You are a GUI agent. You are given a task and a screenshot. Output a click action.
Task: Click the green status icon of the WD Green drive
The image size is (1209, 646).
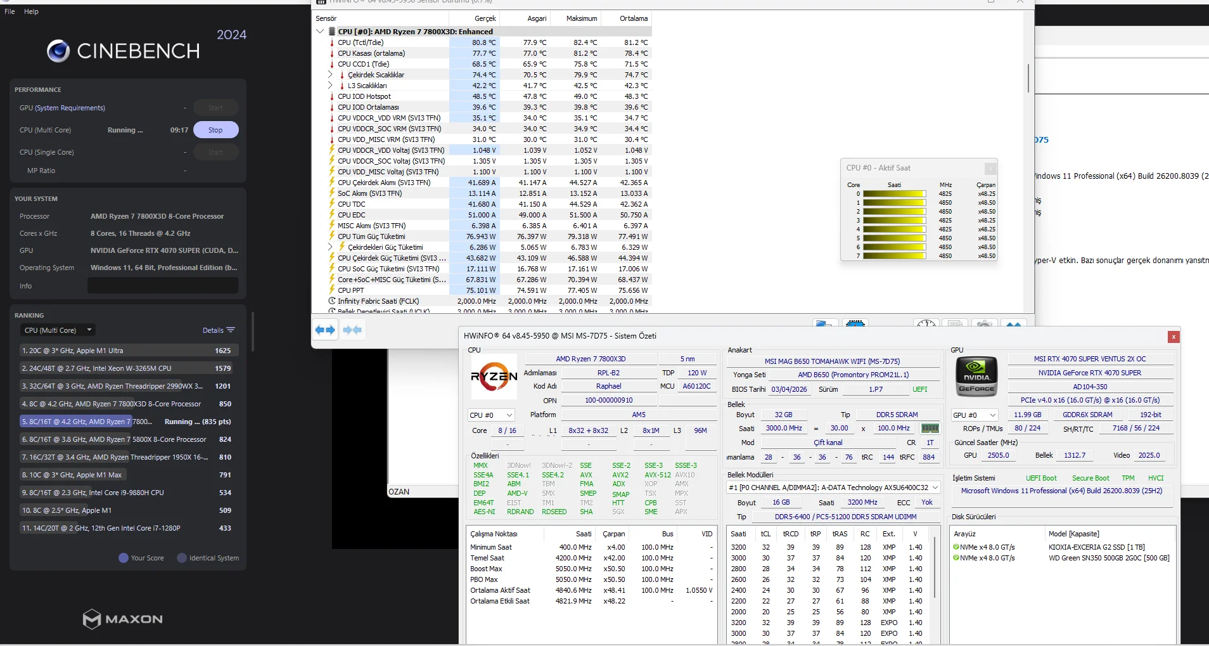pyautogui.click(x=956, y=558)
